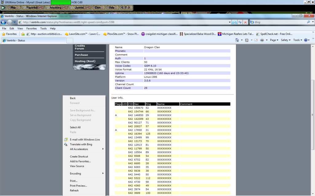Open the command bar Tools dropdown
The height and width of the screenshot is (196, 315).
pyautogui.click(x=297, y=40)
